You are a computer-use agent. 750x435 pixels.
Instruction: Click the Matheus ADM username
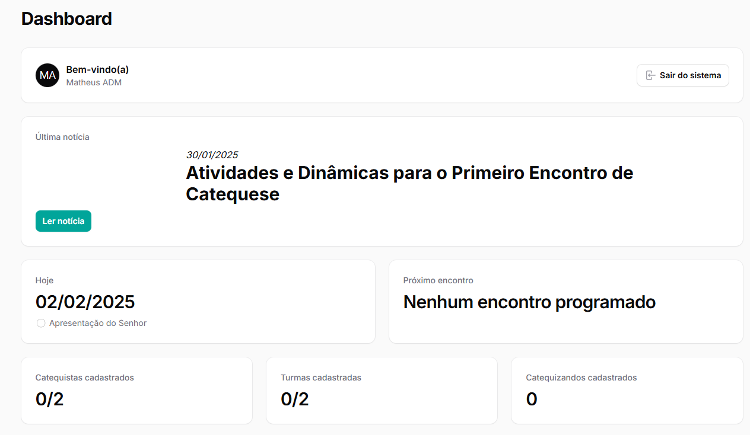tap(94, 82)
